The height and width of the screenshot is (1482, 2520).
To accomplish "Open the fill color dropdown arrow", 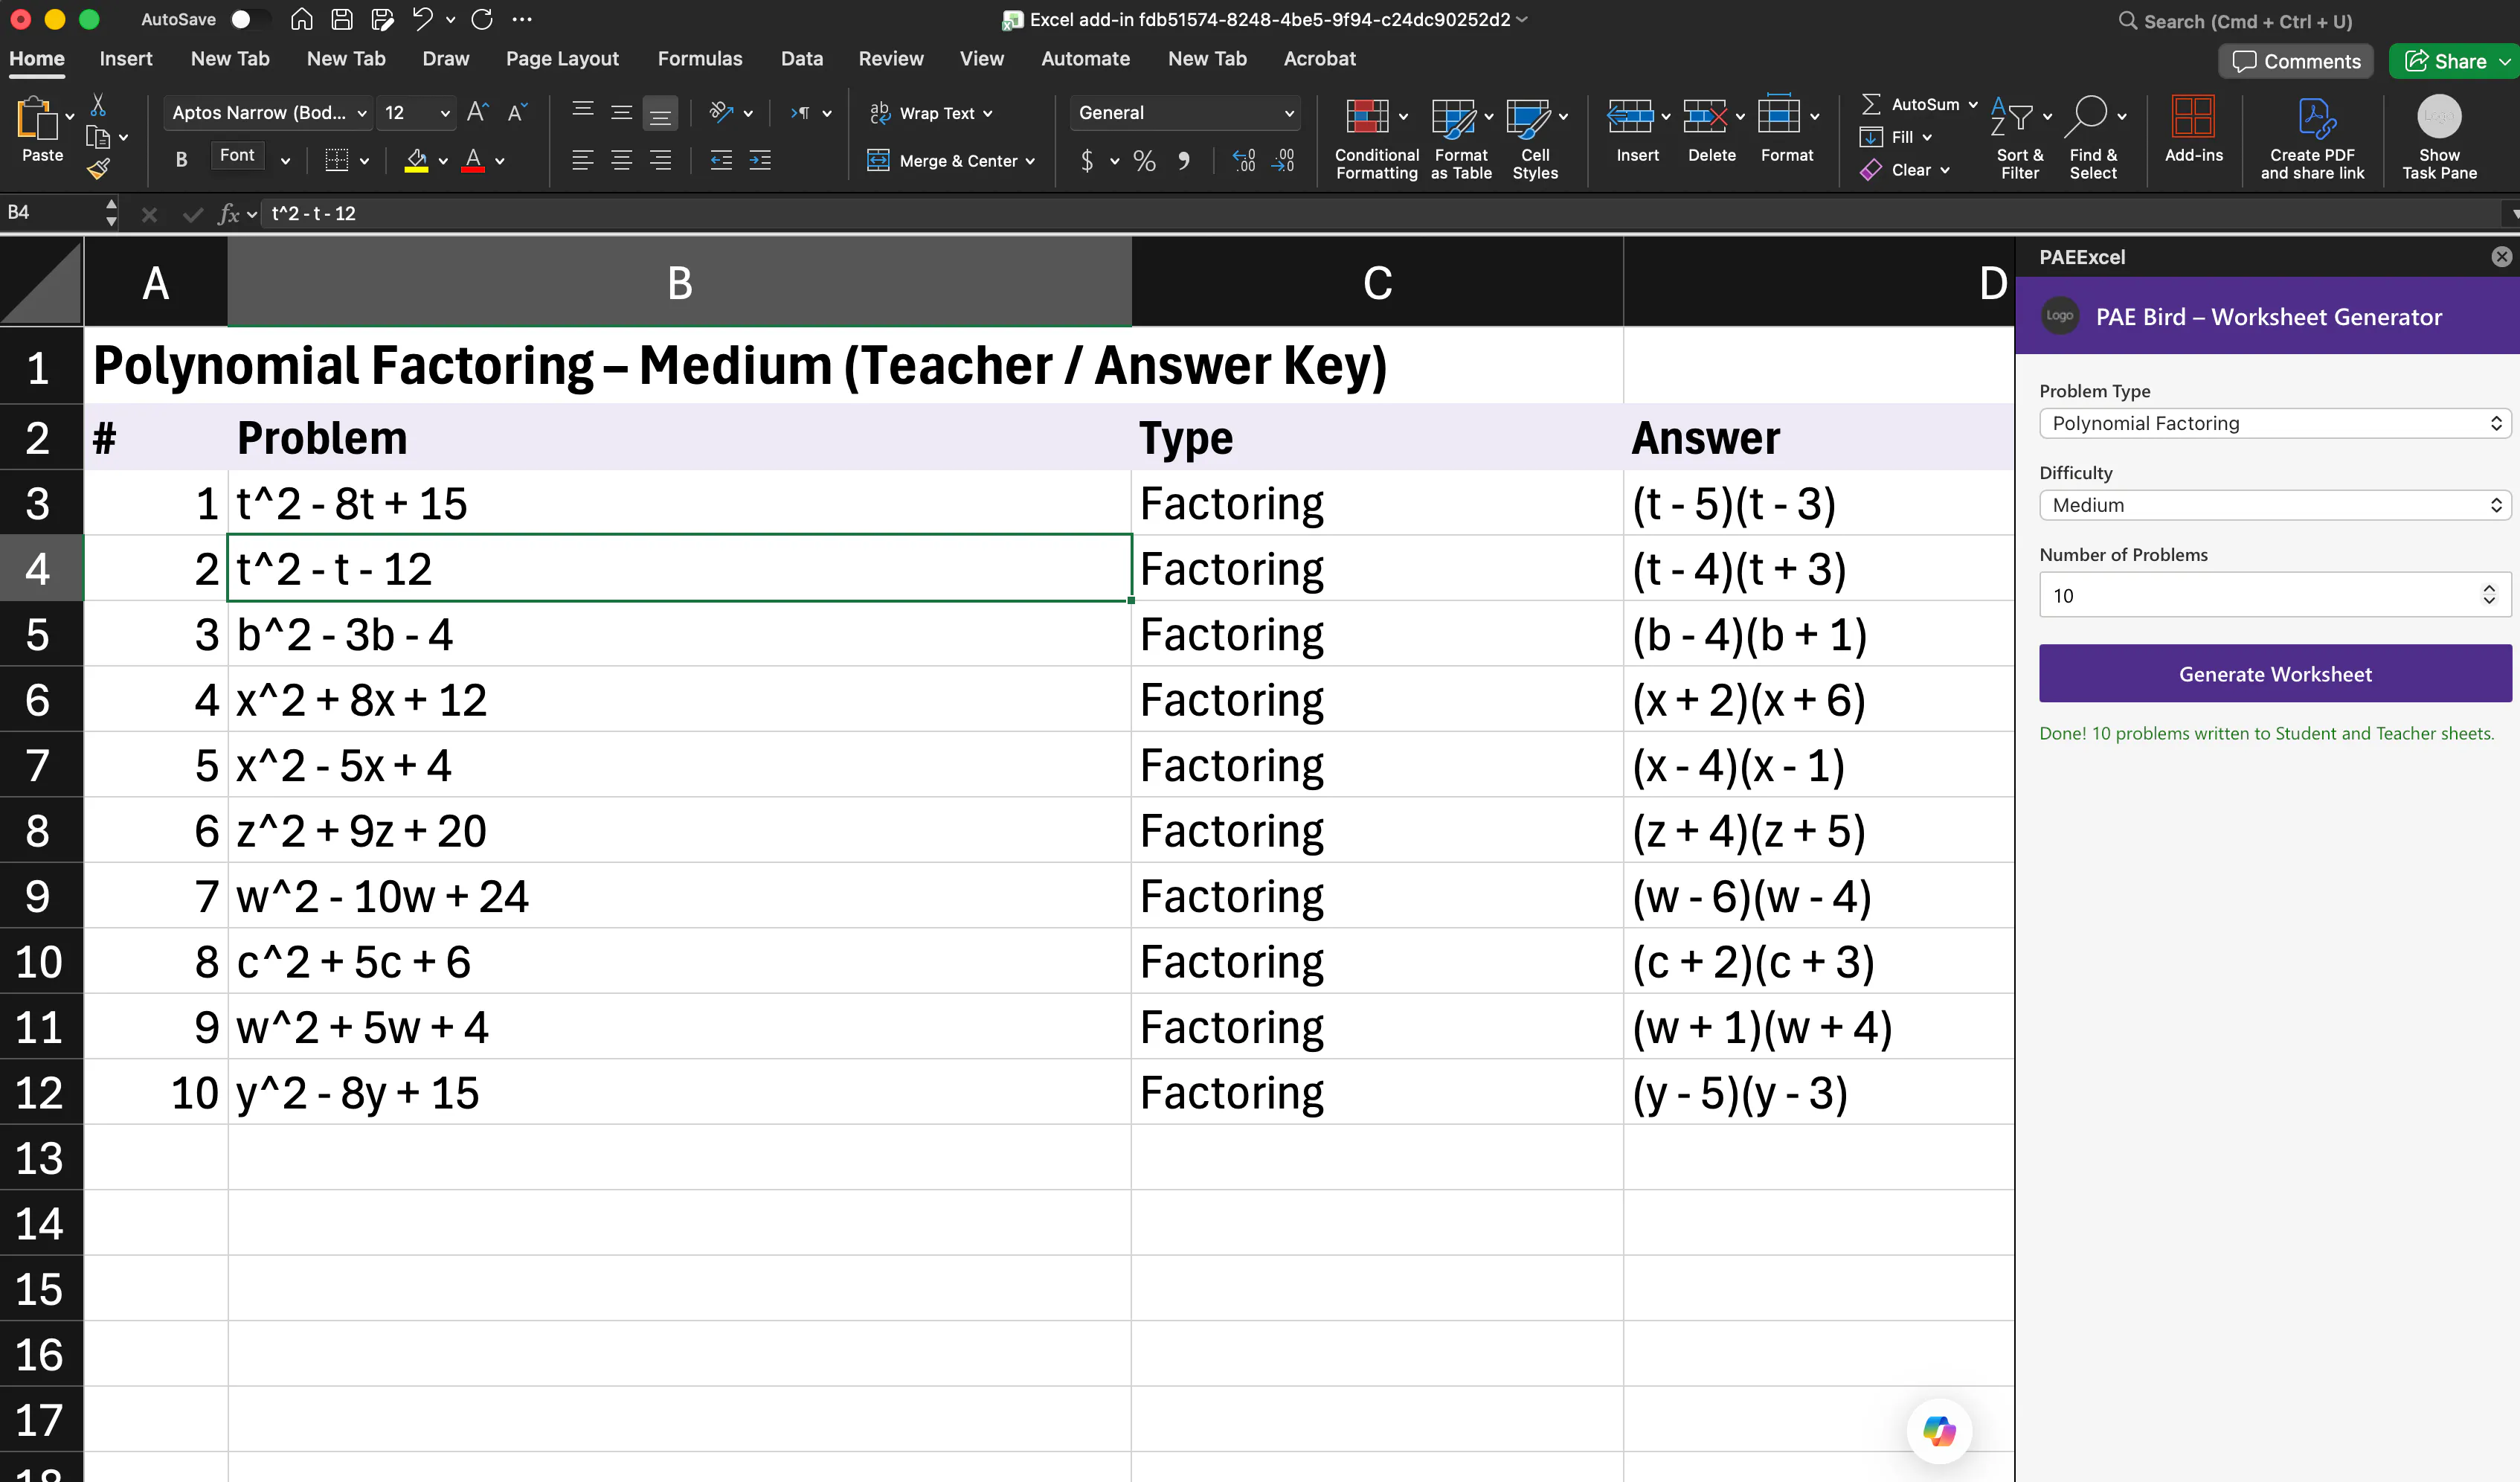I will point(443,160).
